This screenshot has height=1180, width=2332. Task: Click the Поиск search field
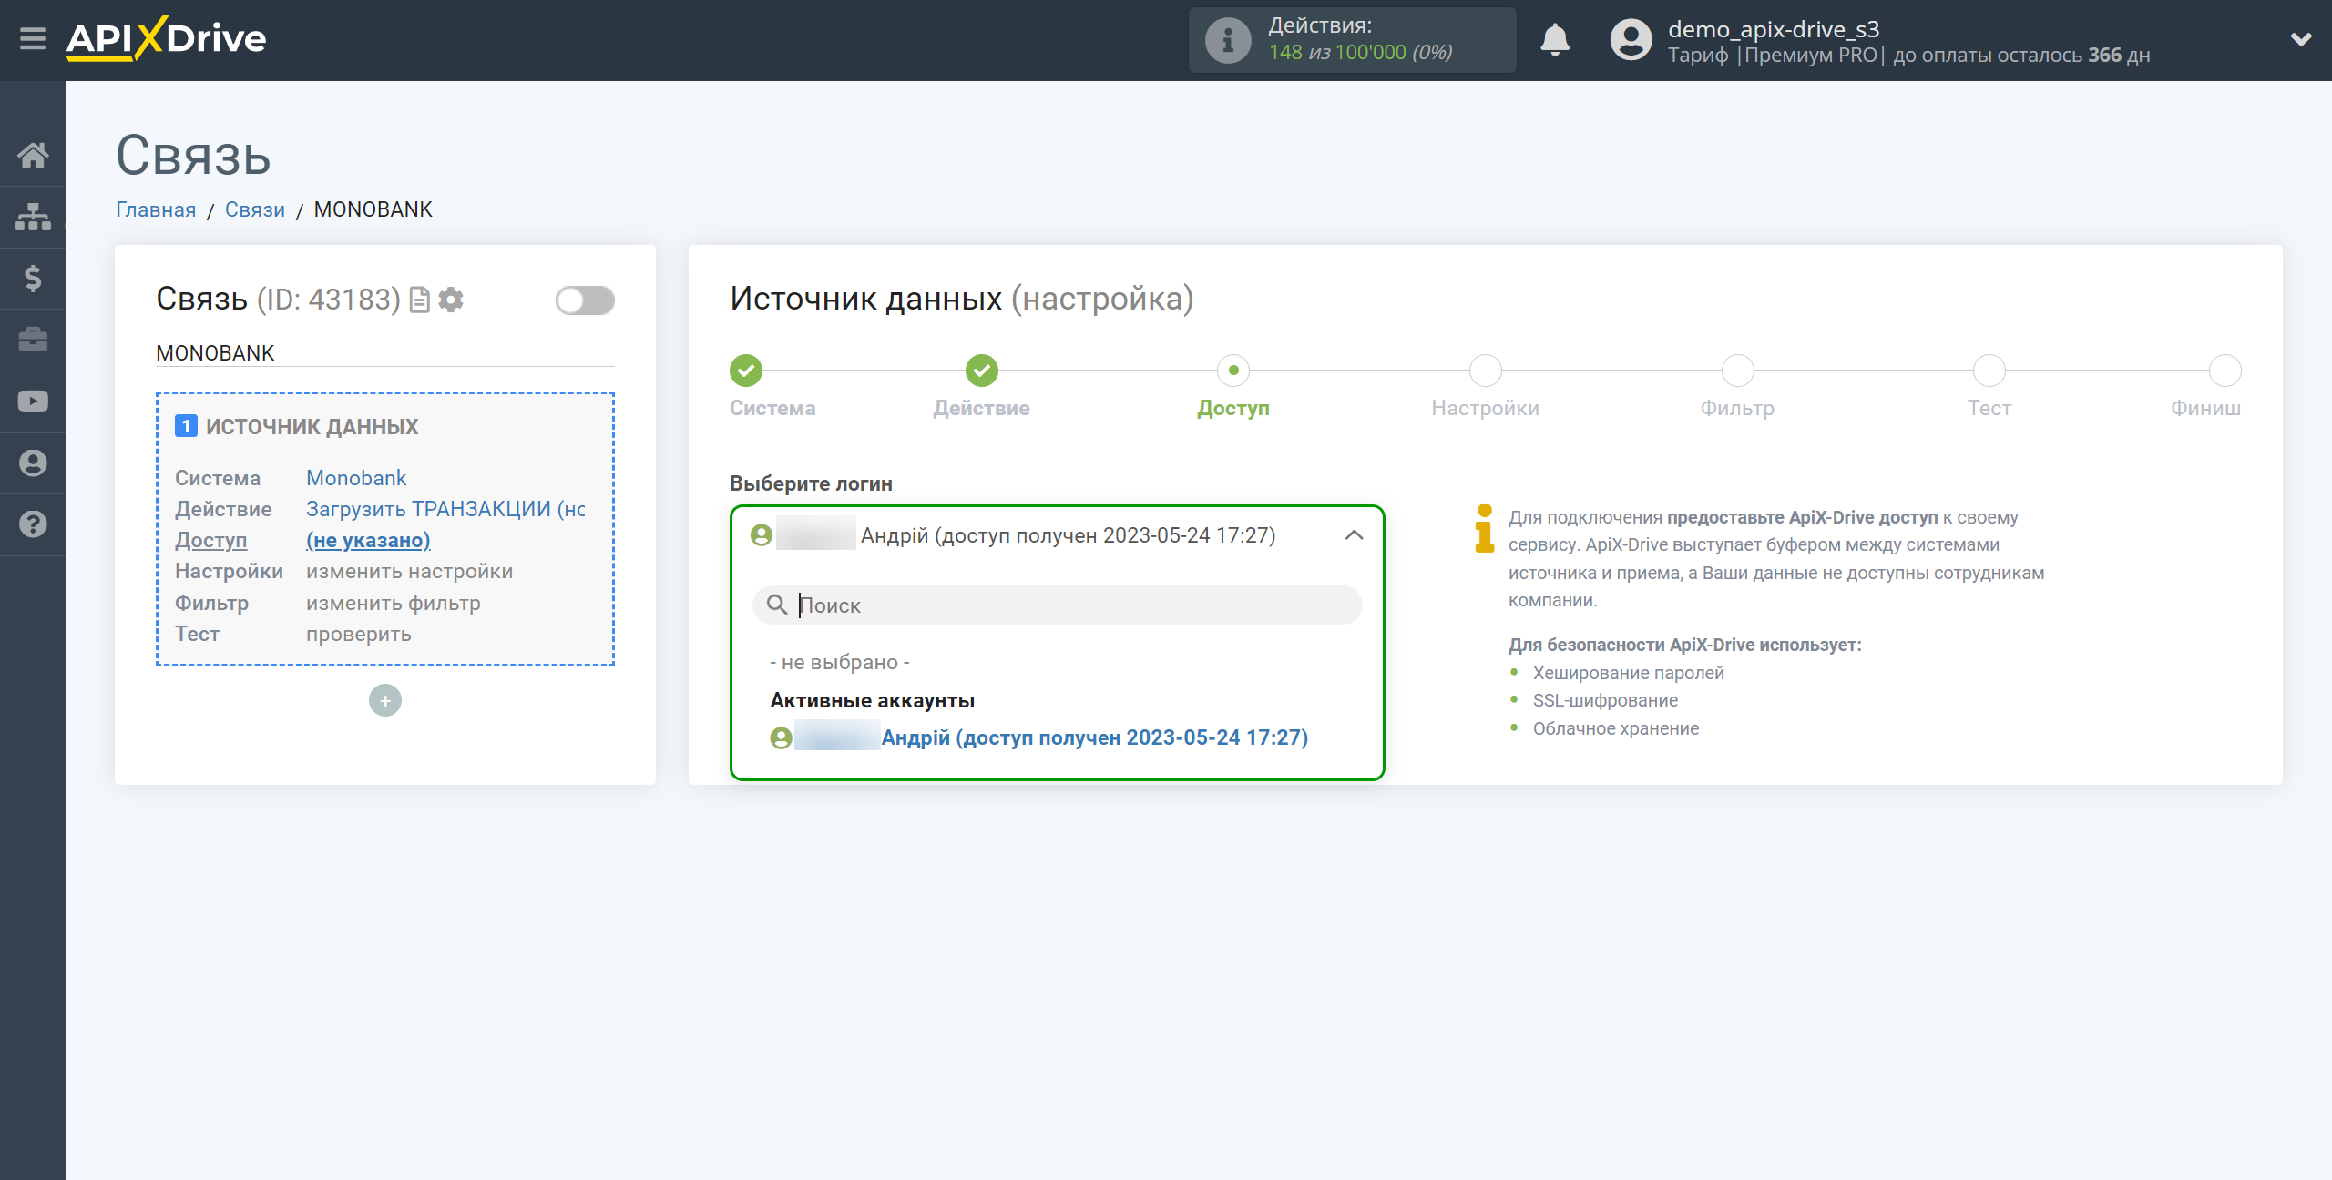(1058, 605)
